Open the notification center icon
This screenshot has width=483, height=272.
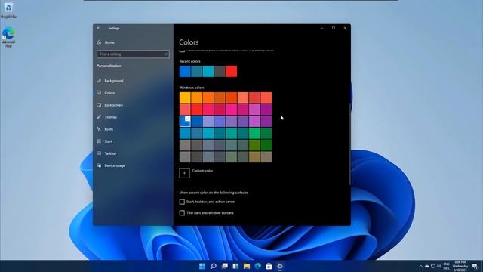(475, 267)
